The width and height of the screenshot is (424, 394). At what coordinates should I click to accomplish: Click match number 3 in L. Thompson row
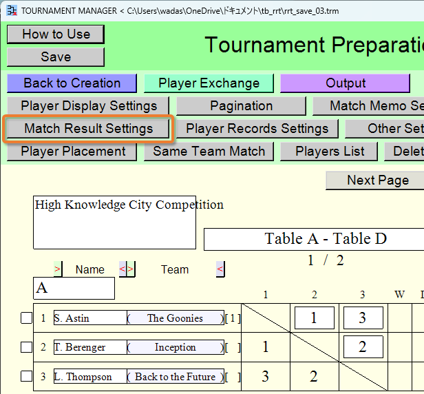[265, 376]
